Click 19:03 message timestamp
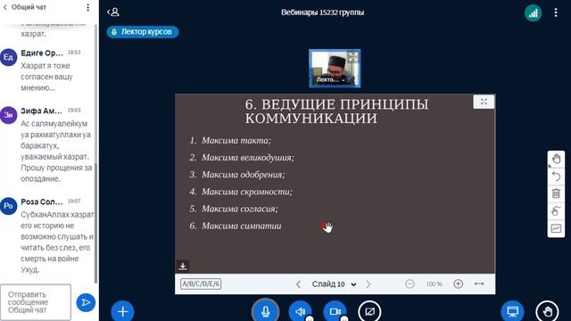571x321 pixels. [x=74, y=110]
